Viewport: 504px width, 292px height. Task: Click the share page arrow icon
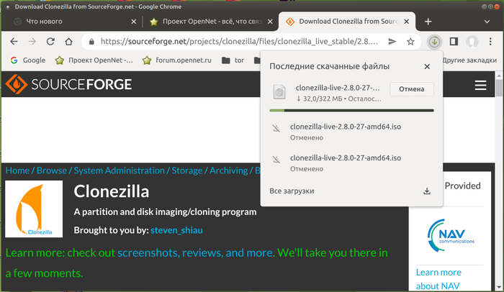[392, 42]
